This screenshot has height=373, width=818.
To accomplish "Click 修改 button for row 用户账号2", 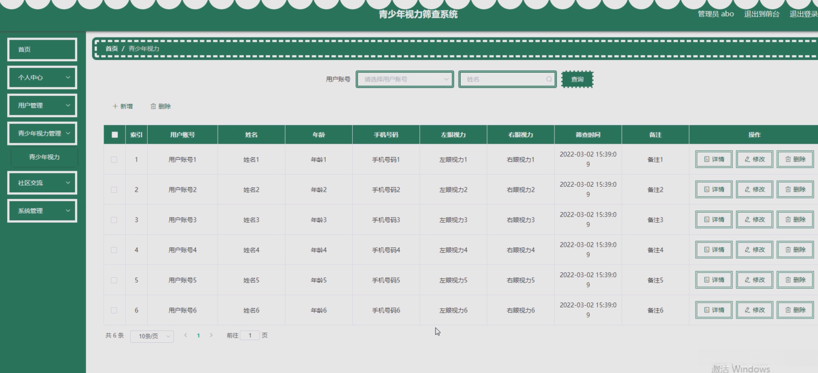I will [755, 190].
